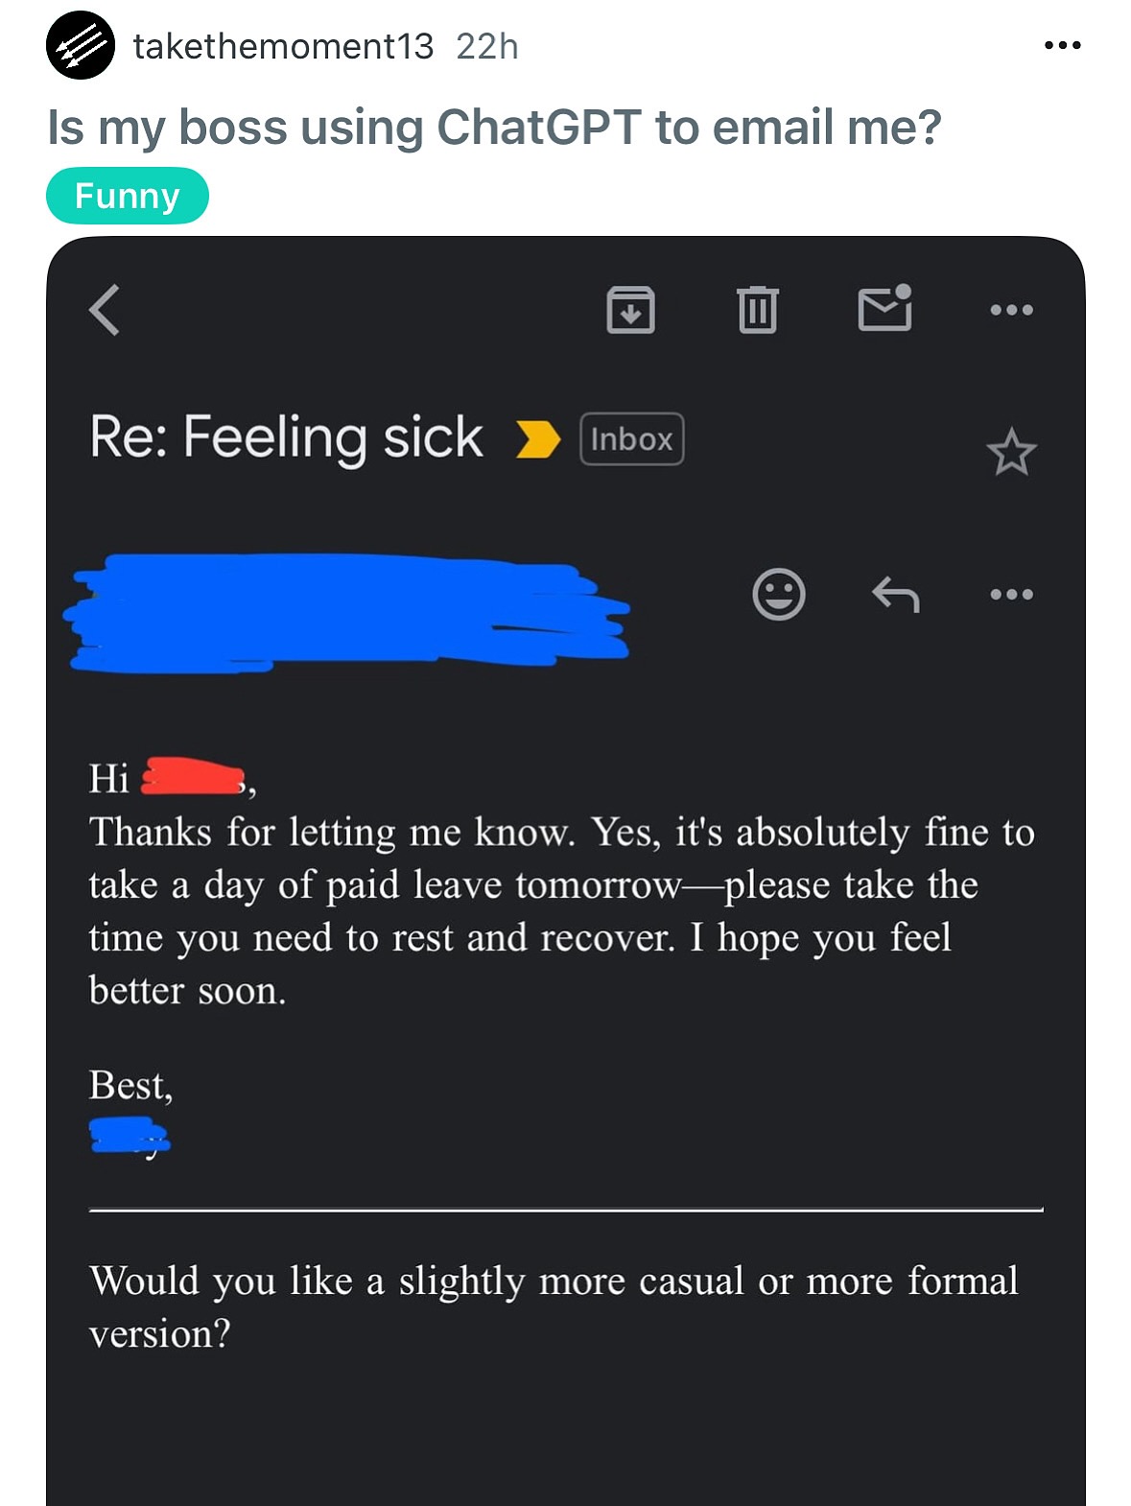The height and width of the screenshot is (1506, 1131).
Task: Visit takethemoment13 user profile link
Action: point(283,46)
